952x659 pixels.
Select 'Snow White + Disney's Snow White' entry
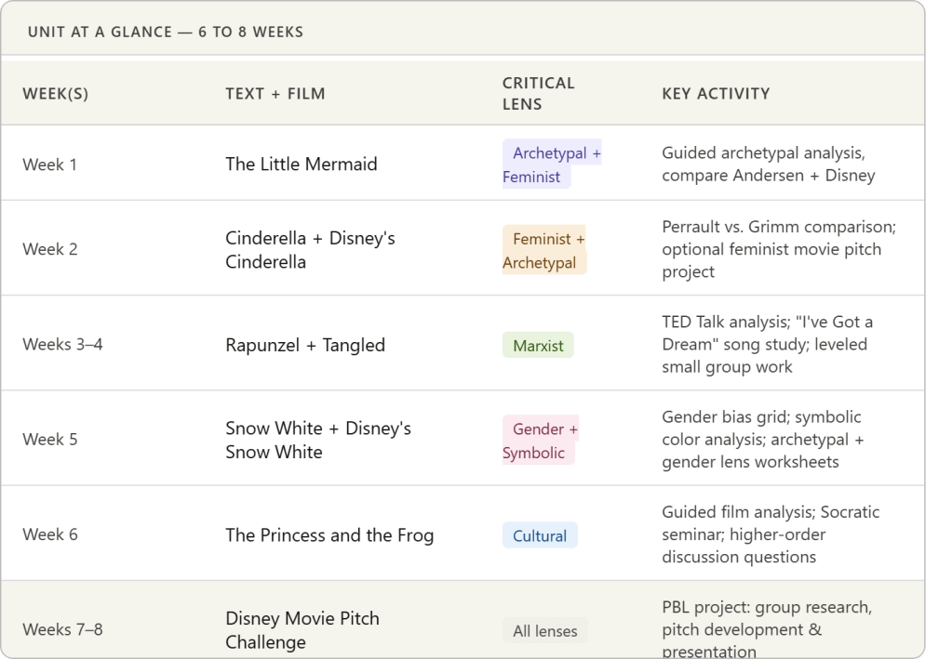[317, 440]
